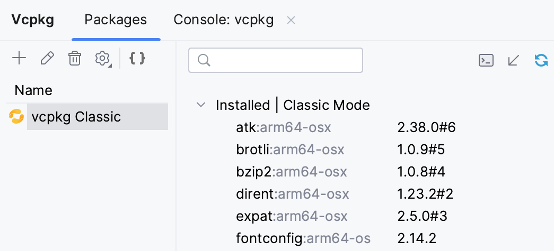Select the brotli:arm64-osx package
This screenshot has height=251, width=554.
point(290,150)
